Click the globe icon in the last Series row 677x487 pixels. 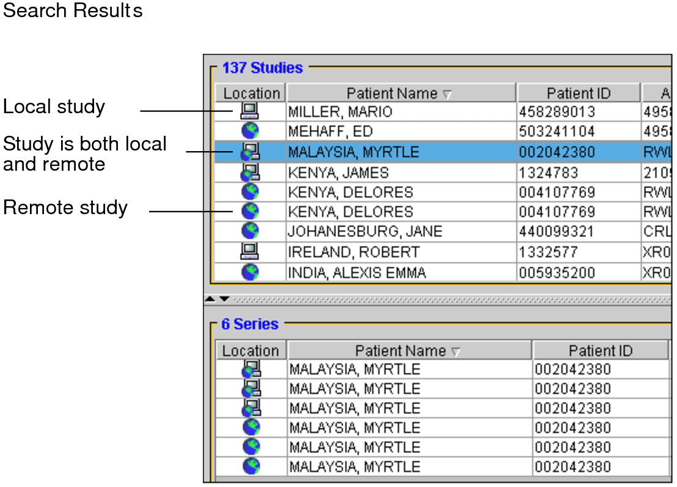point(251,466)
